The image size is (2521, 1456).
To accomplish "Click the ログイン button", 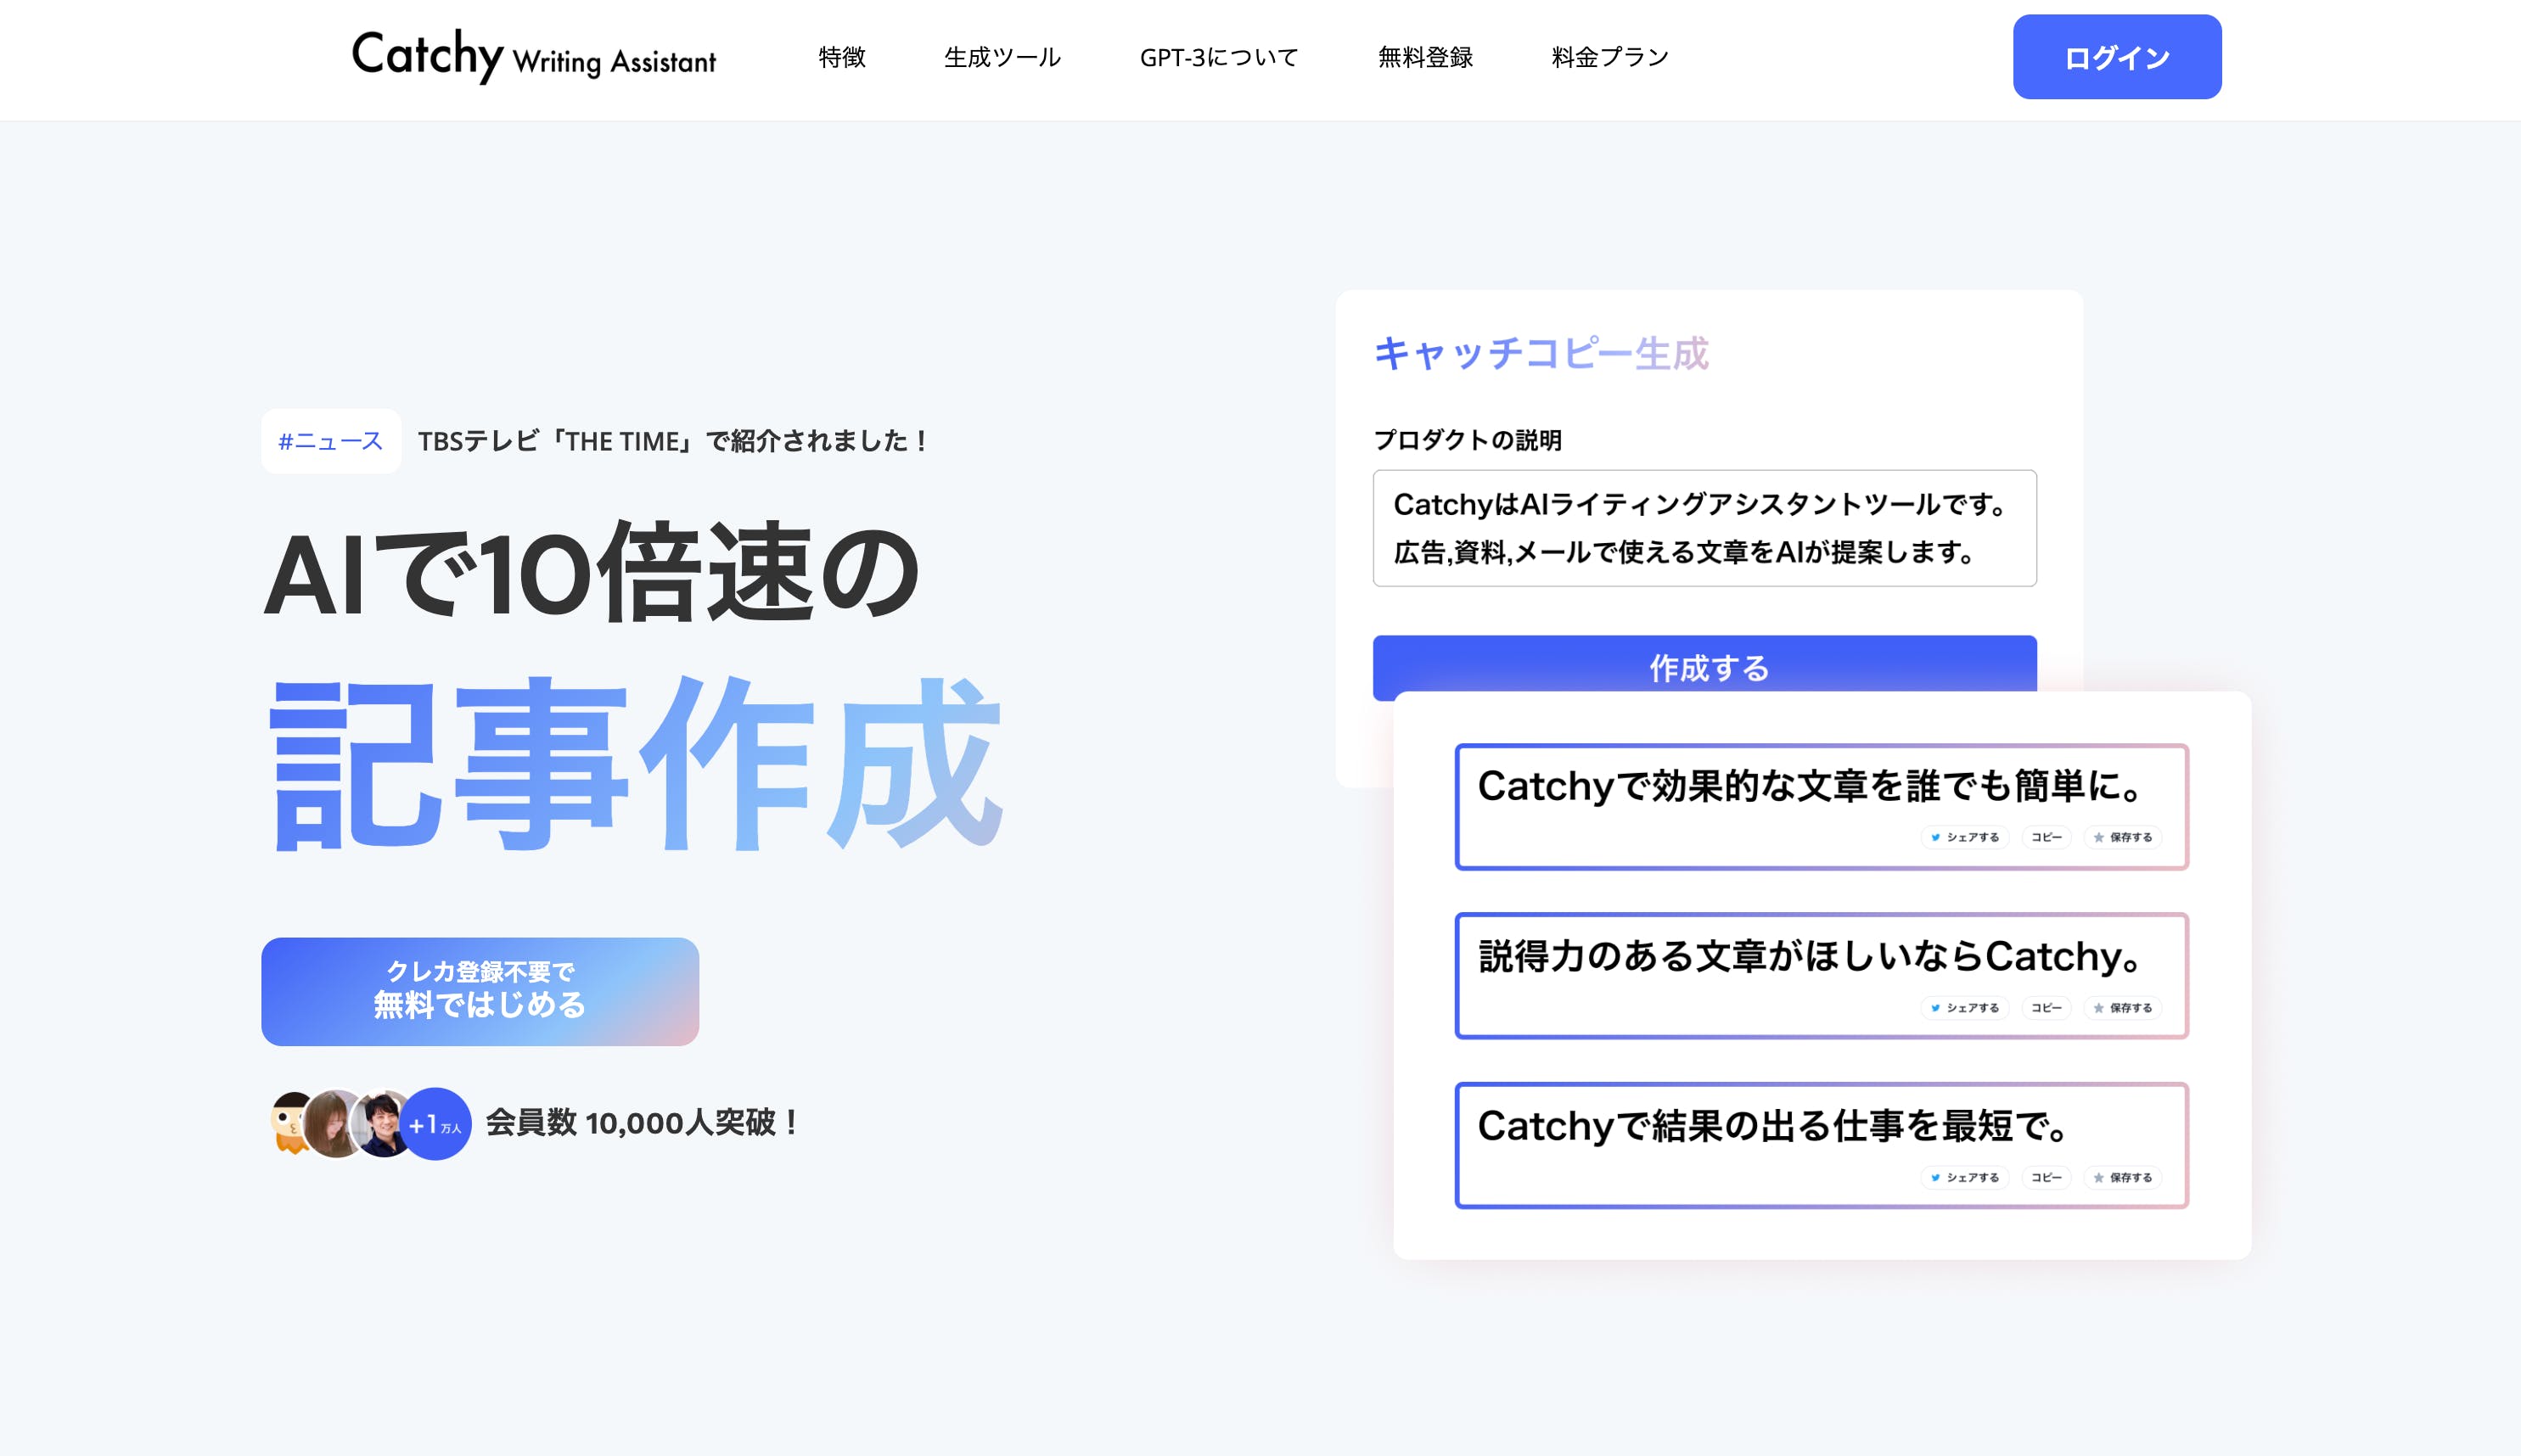I will click(x=2117, y=57).
